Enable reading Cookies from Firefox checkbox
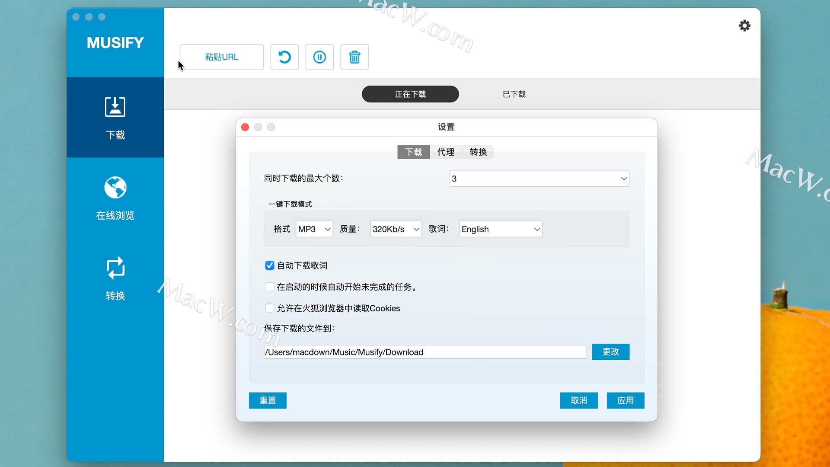 (269, 308)
